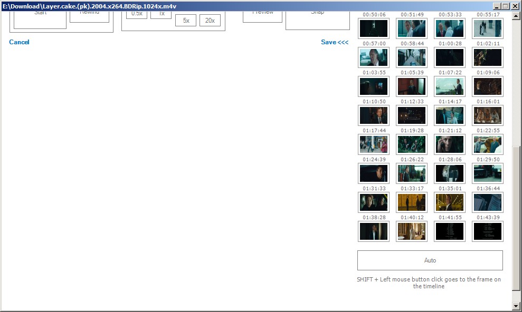Select the thumbnail at 01:14:17

[449, 115]
